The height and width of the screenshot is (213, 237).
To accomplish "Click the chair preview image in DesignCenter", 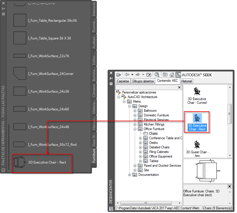I will [x=207, y=171].
